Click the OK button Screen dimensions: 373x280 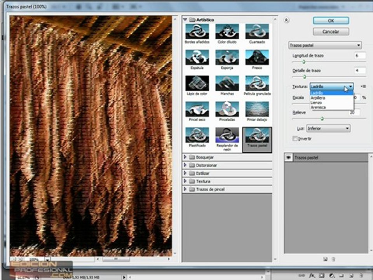331,21
